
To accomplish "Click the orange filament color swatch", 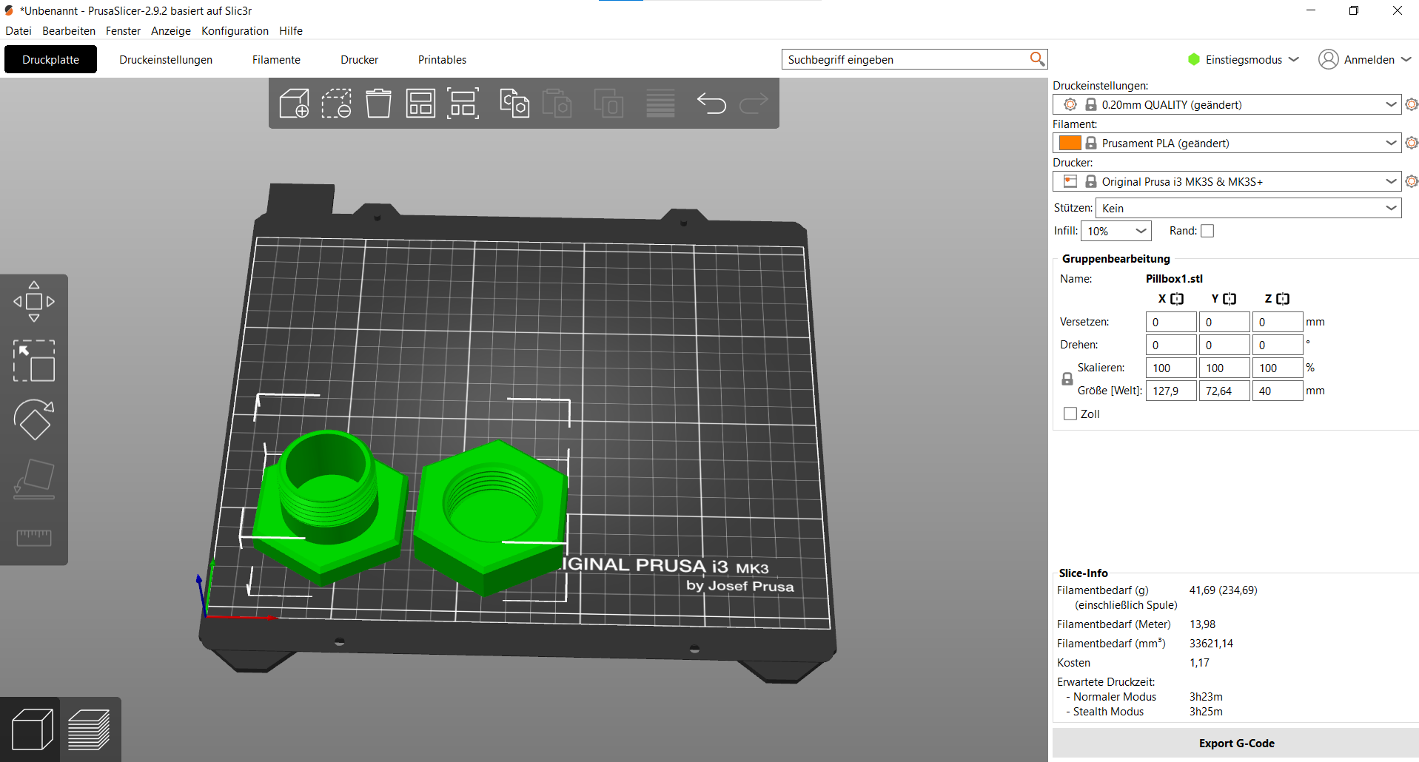I will tap(1070, 143).
